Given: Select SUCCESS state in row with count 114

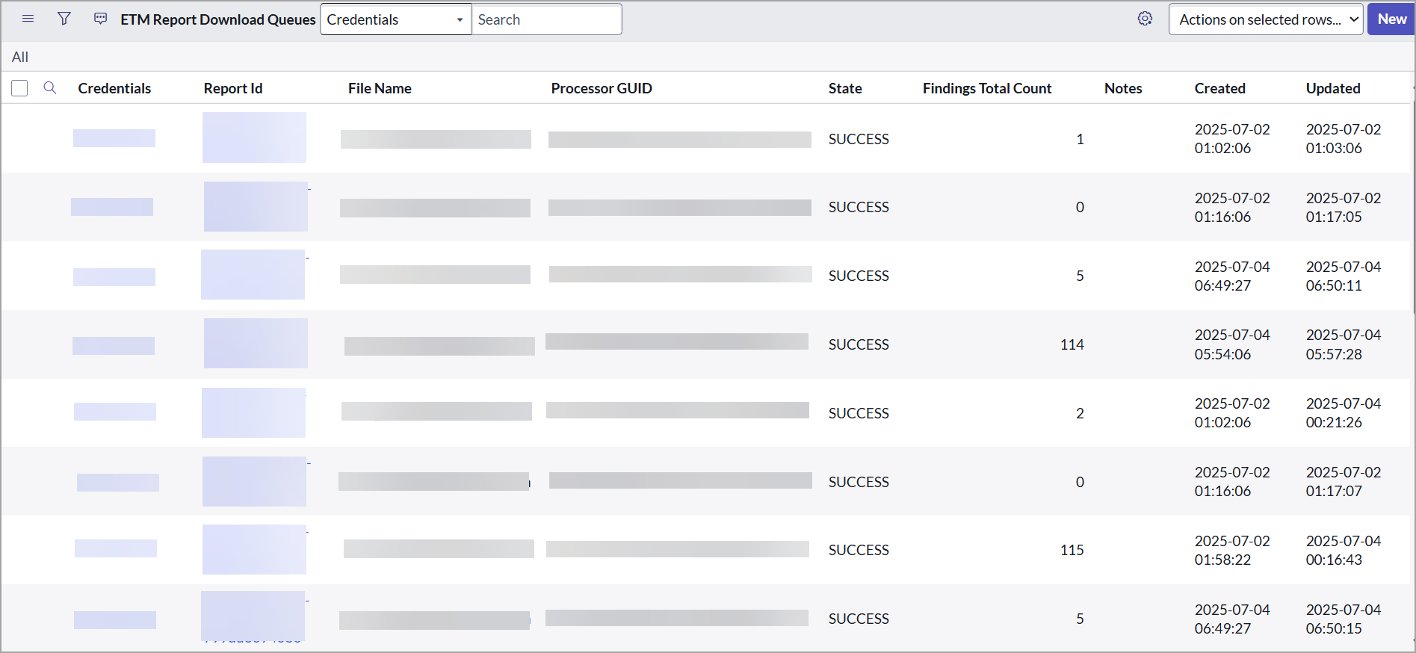Looking at the screenshot, I should click(x=859, y=344).
